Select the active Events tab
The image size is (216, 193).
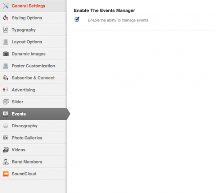19,114
